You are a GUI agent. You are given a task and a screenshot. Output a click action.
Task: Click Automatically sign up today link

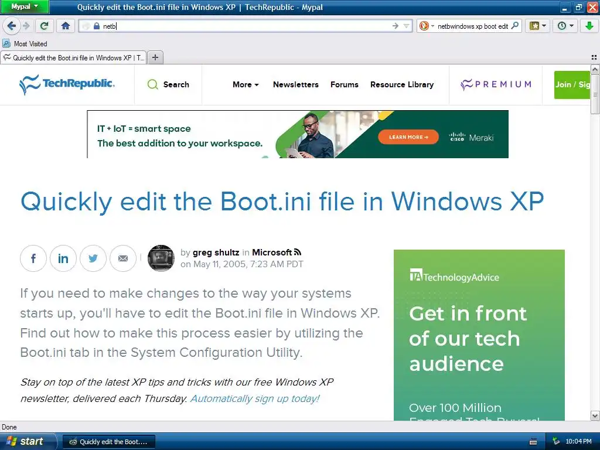click(x=255, y=398)
